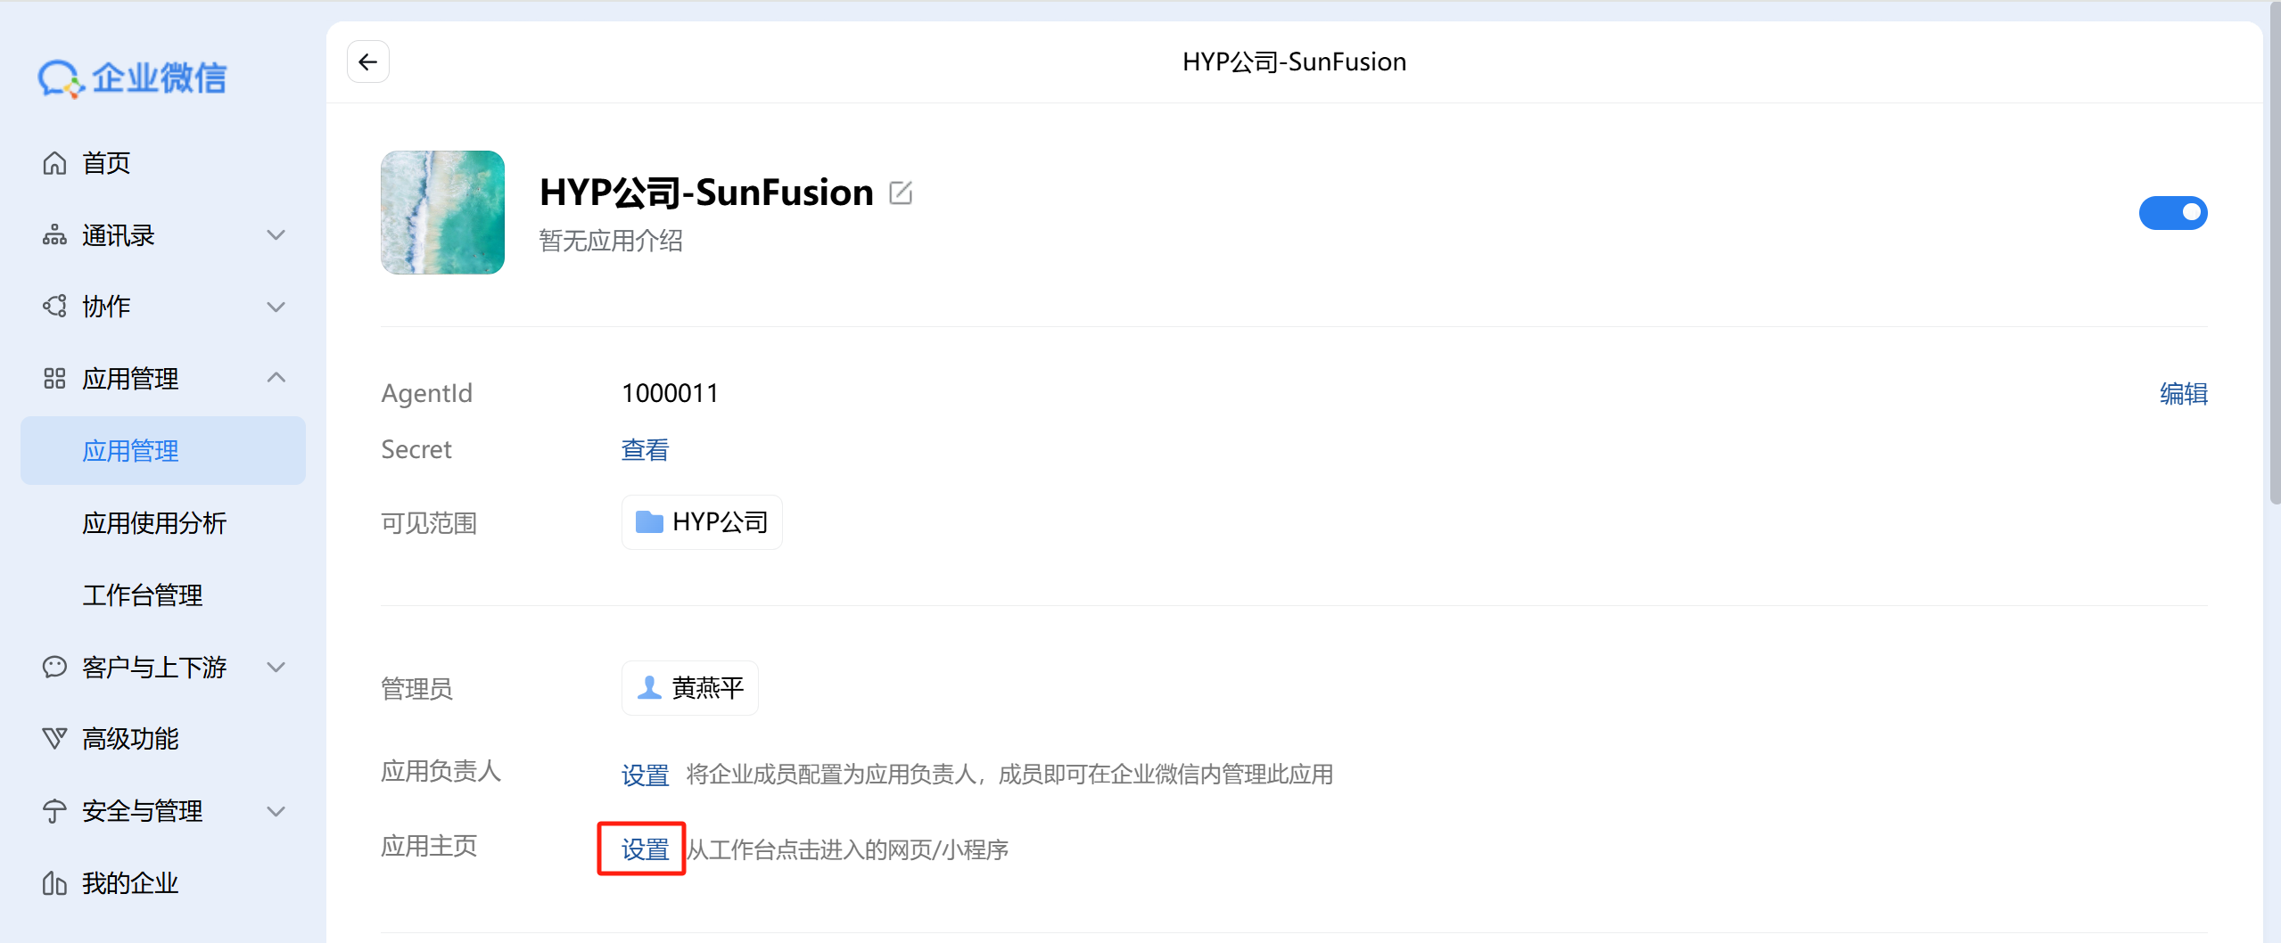The height and width of the screenshot is (943, 2281).
Task: Click 设置 link for 应用主页
Action: tap(645, 849)
